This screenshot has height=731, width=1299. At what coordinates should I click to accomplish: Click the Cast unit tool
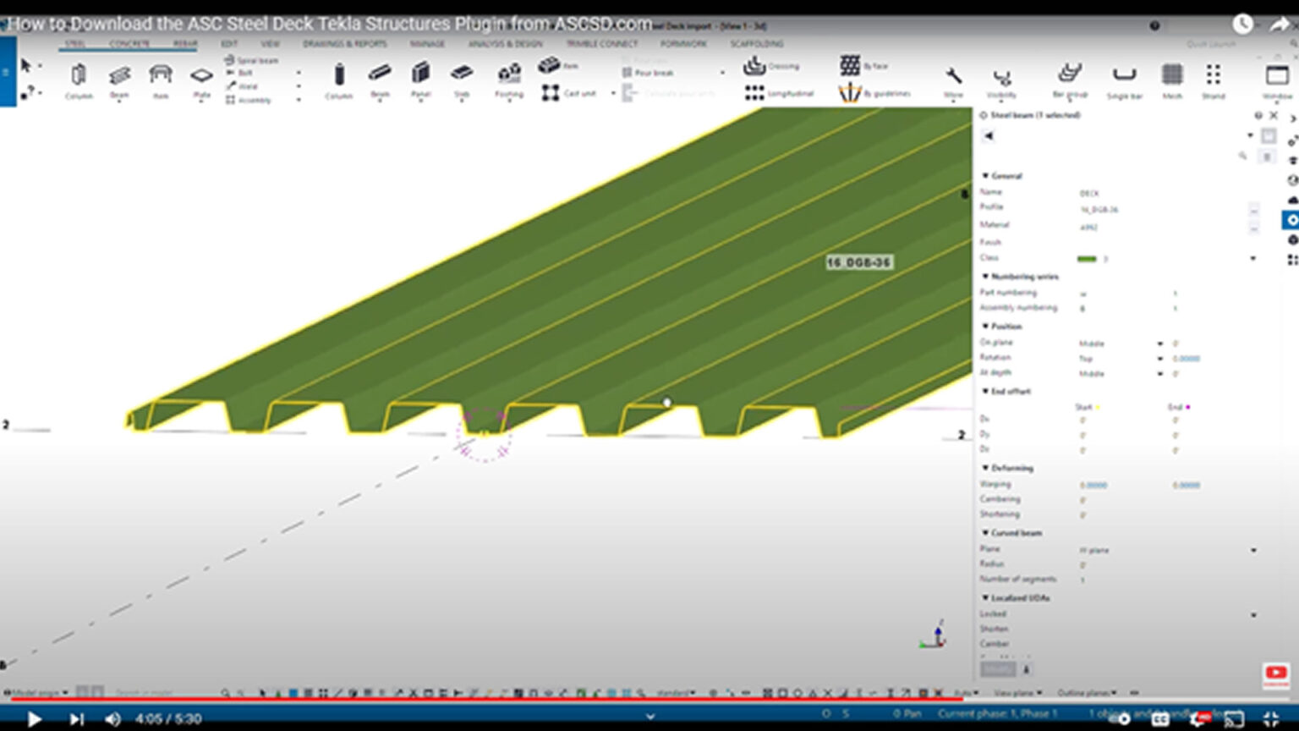click(568, 93)
